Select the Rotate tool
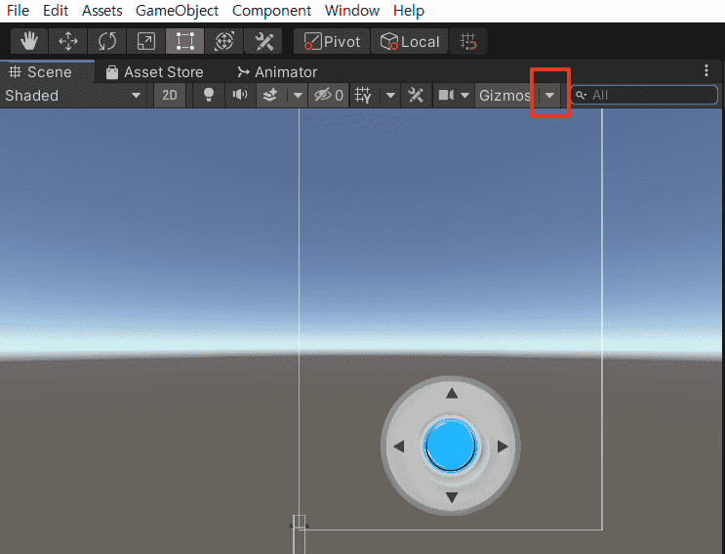The image size is (725, 554). click(x=106, y=42)
